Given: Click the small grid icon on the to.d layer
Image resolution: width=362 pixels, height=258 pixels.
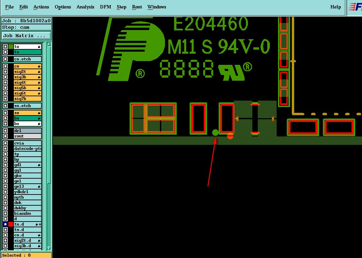Looking at the screenshot, I should 40,224.
